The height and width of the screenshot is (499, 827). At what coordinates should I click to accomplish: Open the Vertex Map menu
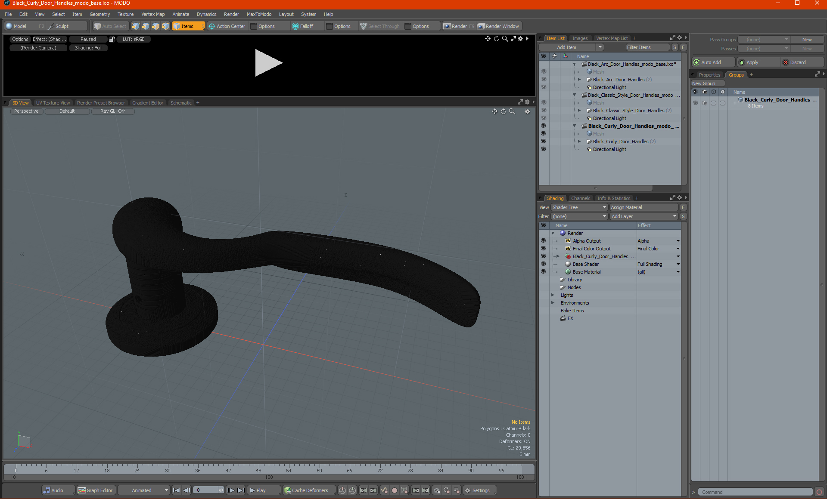[152, 14]
